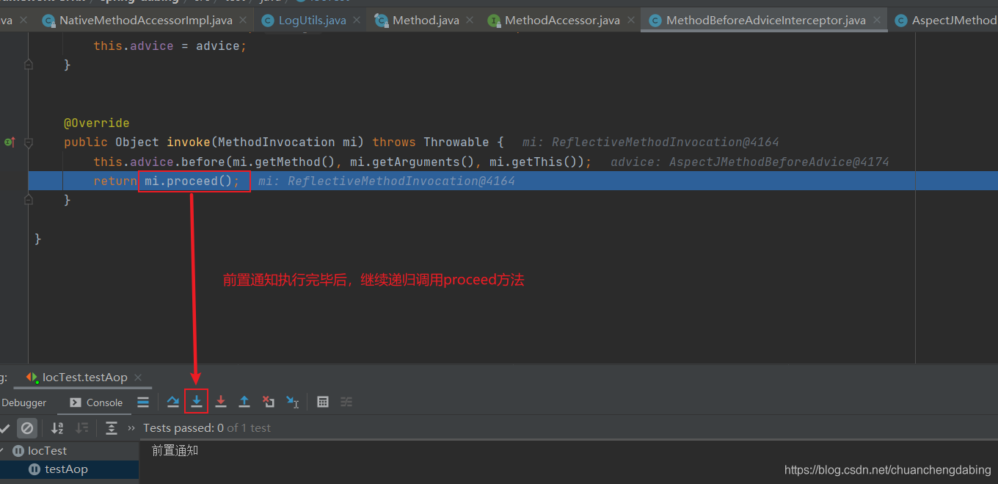Click the 前置通知 console output line
This screenshot has height=484, width=998.
(x=175, y=450)
